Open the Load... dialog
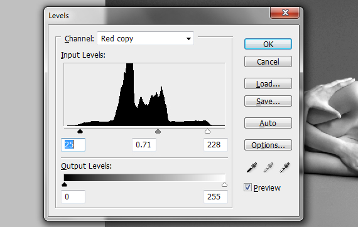 268,83
